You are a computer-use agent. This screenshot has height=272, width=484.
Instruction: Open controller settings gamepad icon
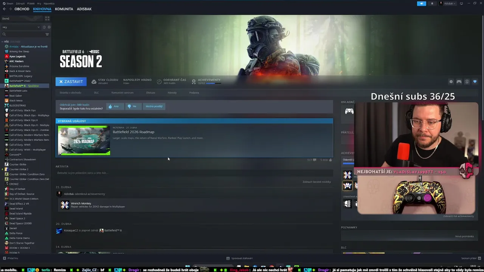pos(459,82)
